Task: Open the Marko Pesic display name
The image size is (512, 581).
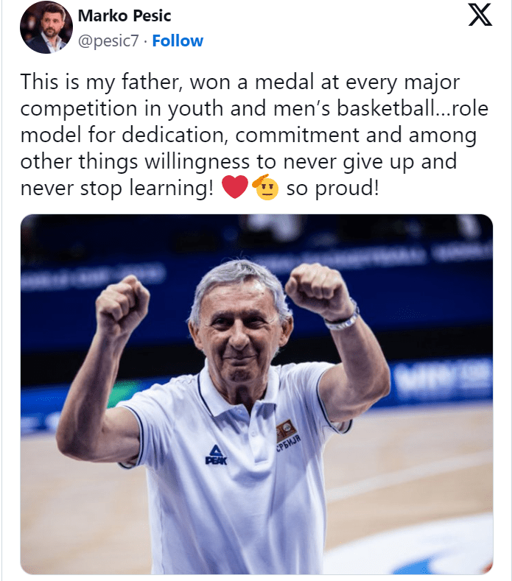Action: coord(123,16)
